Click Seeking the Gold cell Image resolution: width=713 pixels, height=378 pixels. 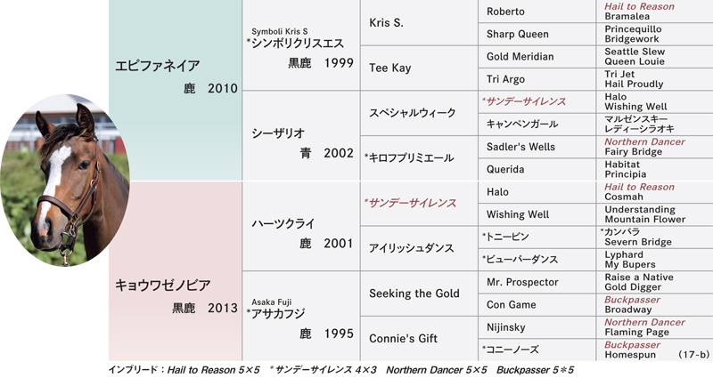tap(419, 294)
